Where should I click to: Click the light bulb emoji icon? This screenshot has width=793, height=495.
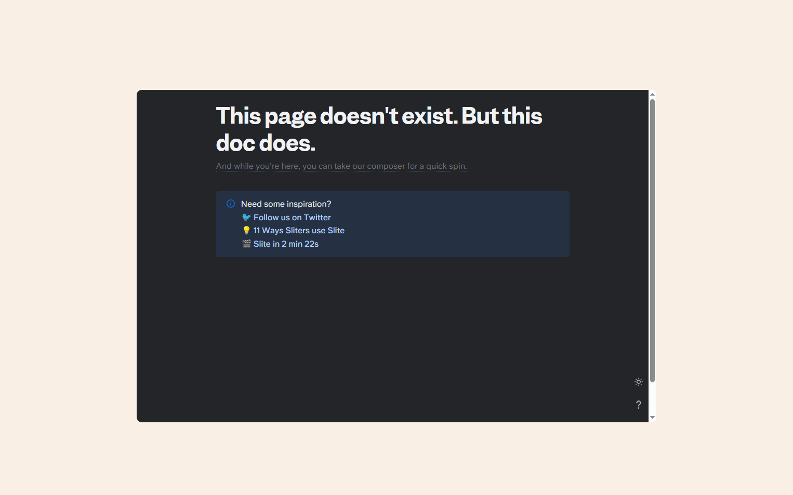[246, 231]
